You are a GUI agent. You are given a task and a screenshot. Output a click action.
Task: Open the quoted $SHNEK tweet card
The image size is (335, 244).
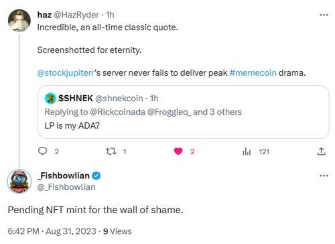183,112
